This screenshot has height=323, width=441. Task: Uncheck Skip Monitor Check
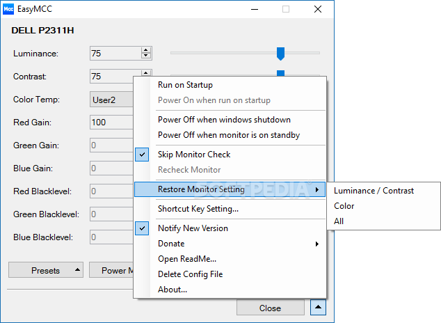point(230,155)
